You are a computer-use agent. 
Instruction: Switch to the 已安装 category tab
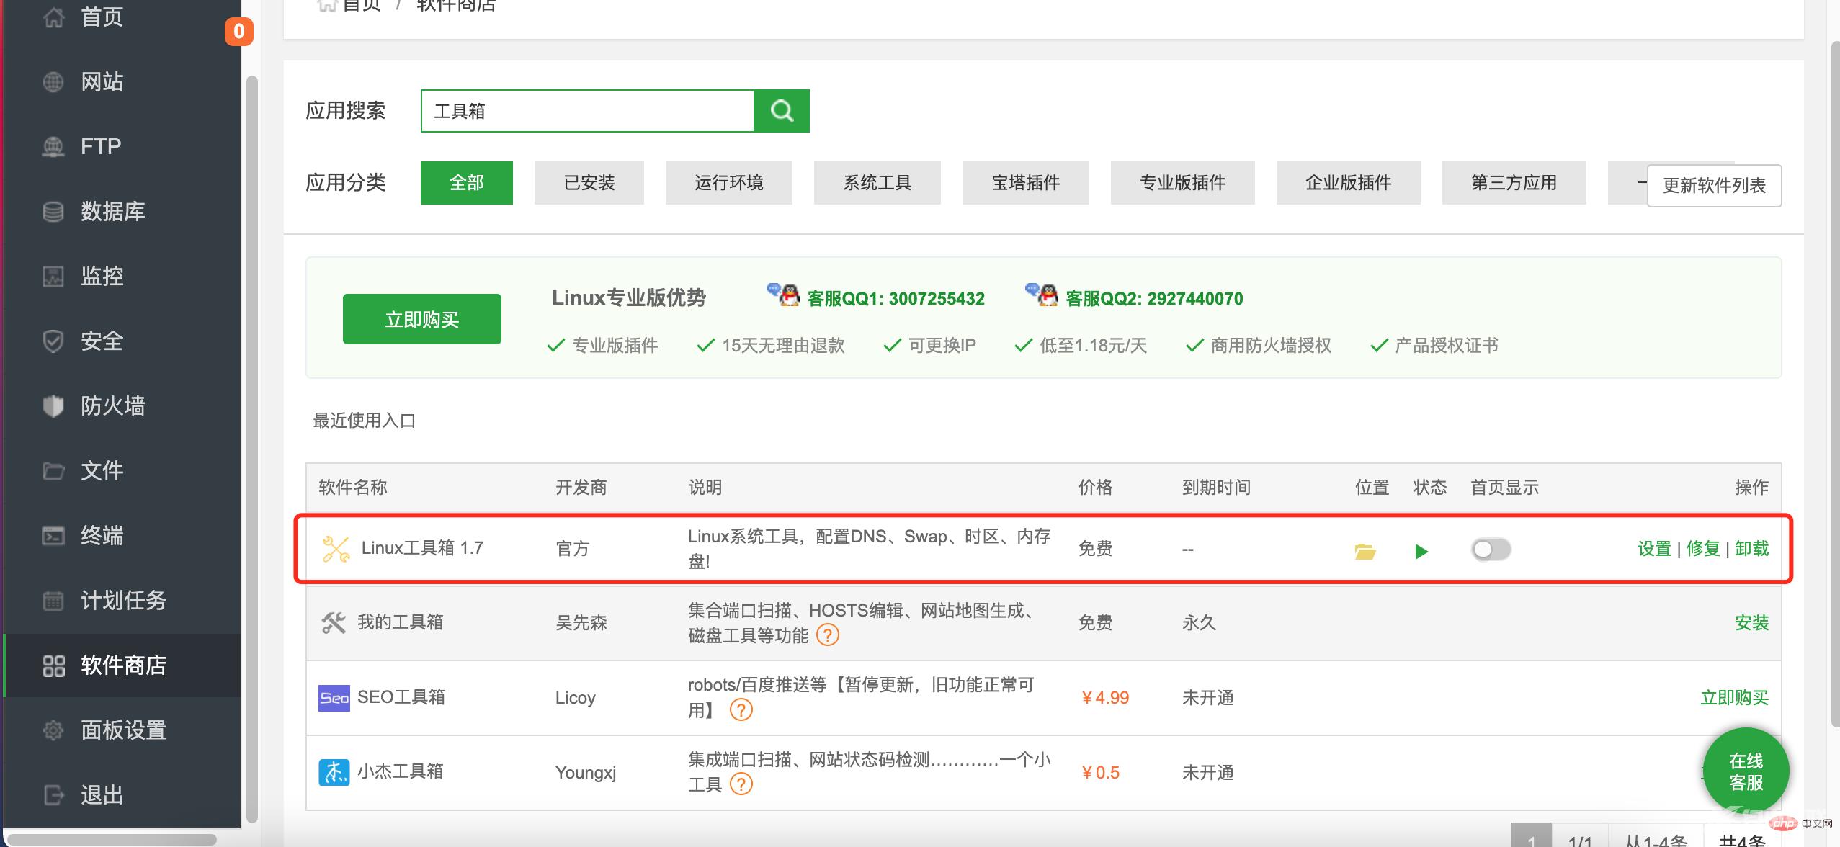point(589,183)
